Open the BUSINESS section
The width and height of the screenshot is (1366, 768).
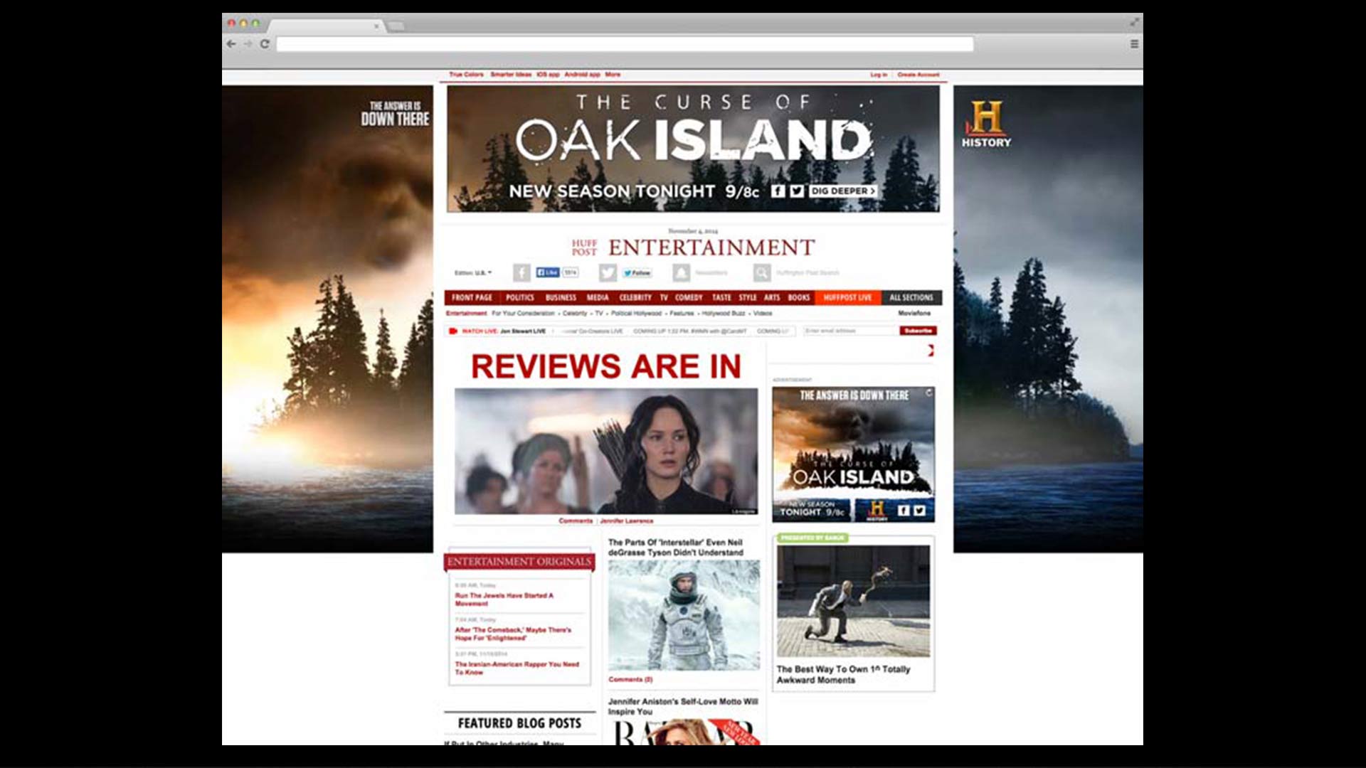pyautogui.click(x=561, y=298)
